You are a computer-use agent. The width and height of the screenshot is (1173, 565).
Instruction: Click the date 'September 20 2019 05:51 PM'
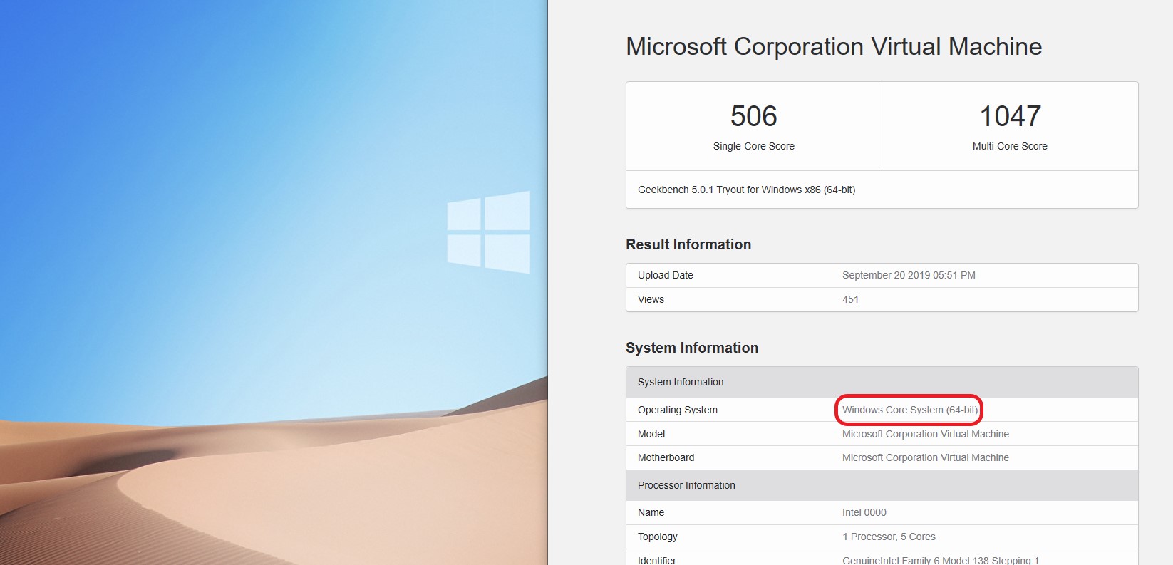909,275
